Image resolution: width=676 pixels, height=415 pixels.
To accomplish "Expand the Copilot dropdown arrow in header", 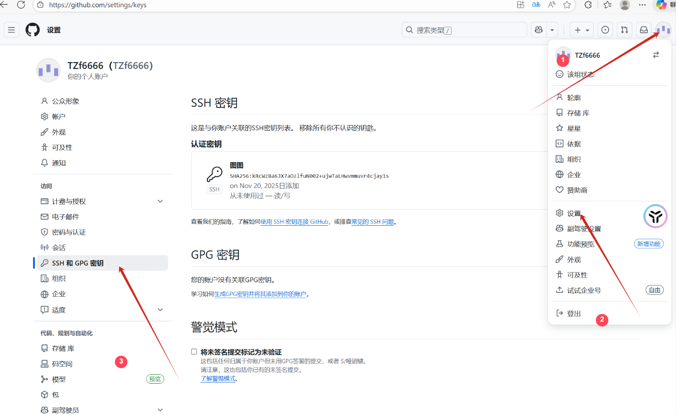I will point(552,30).
